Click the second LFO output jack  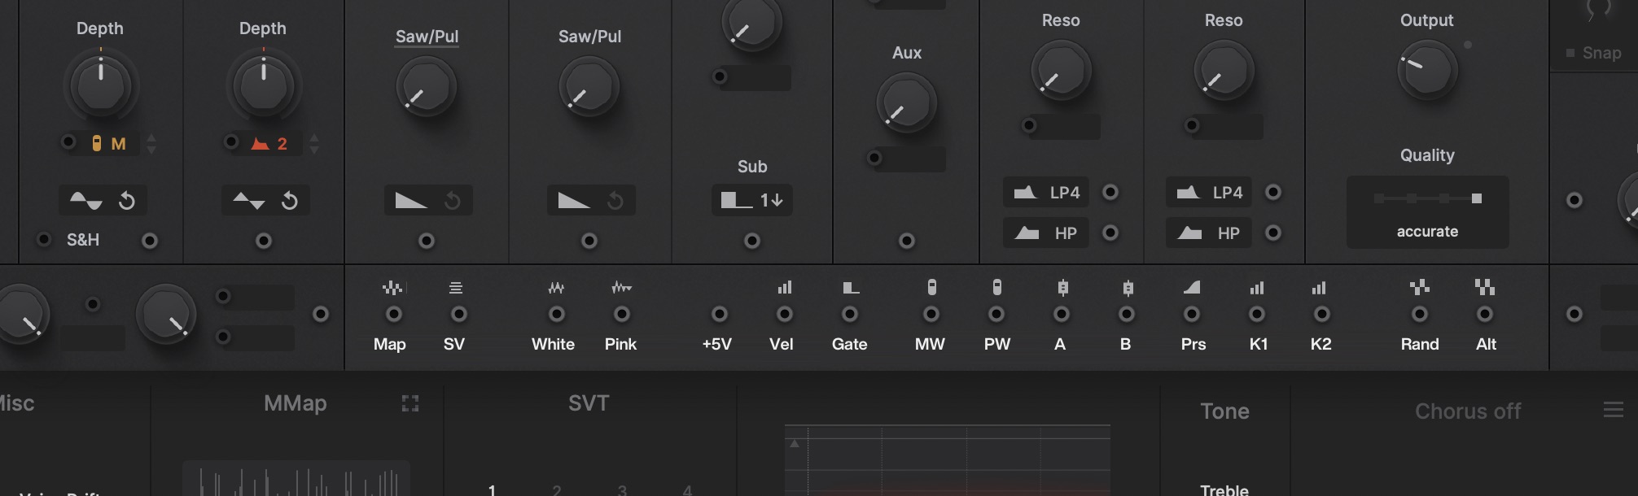(x=264, y=241)
